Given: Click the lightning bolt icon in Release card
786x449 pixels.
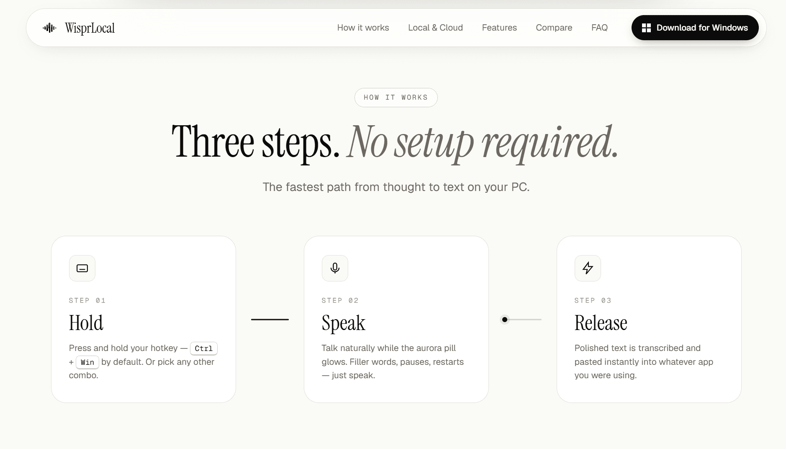Looking at the screenshot, I should click(588, 268).
